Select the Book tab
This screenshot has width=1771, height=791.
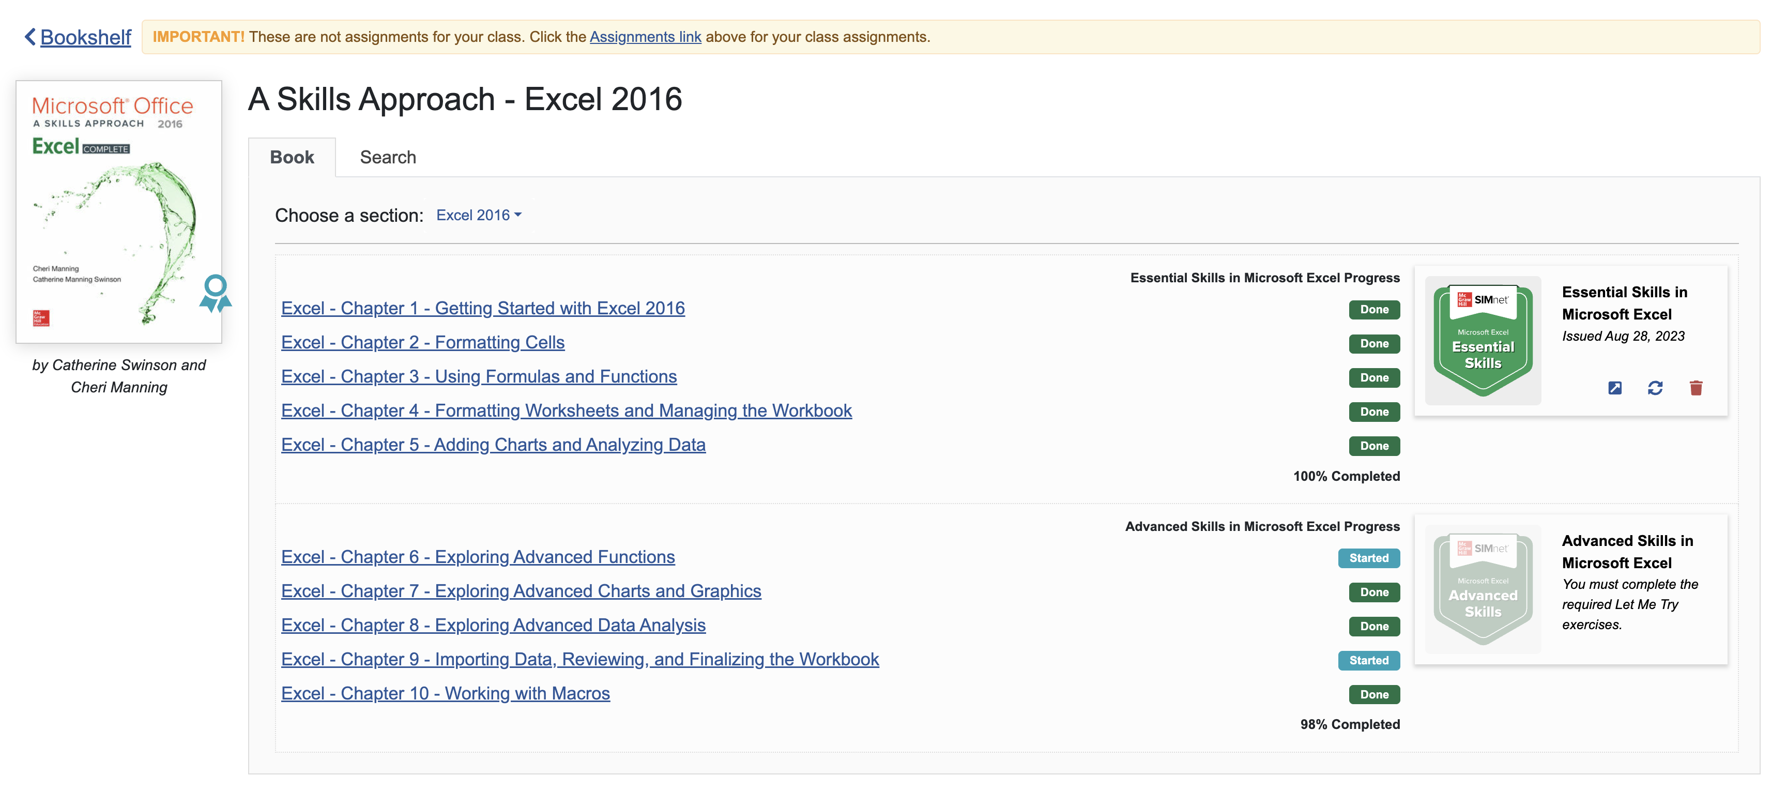(292, 157)
